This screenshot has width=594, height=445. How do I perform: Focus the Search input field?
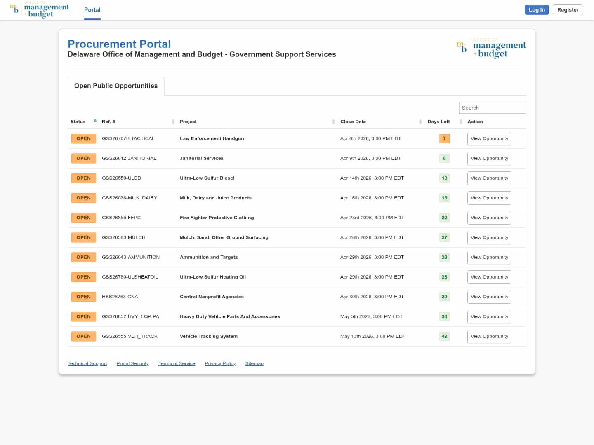click(x=492, y=108)
